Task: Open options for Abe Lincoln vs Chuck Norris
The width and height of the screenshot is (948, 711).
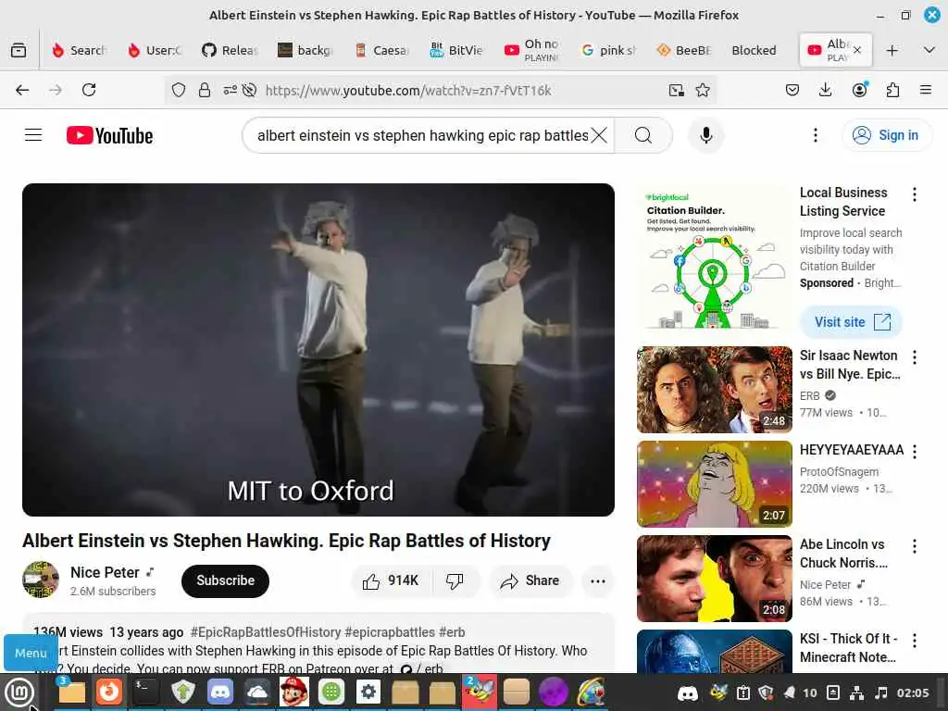Action: (914, 546)
